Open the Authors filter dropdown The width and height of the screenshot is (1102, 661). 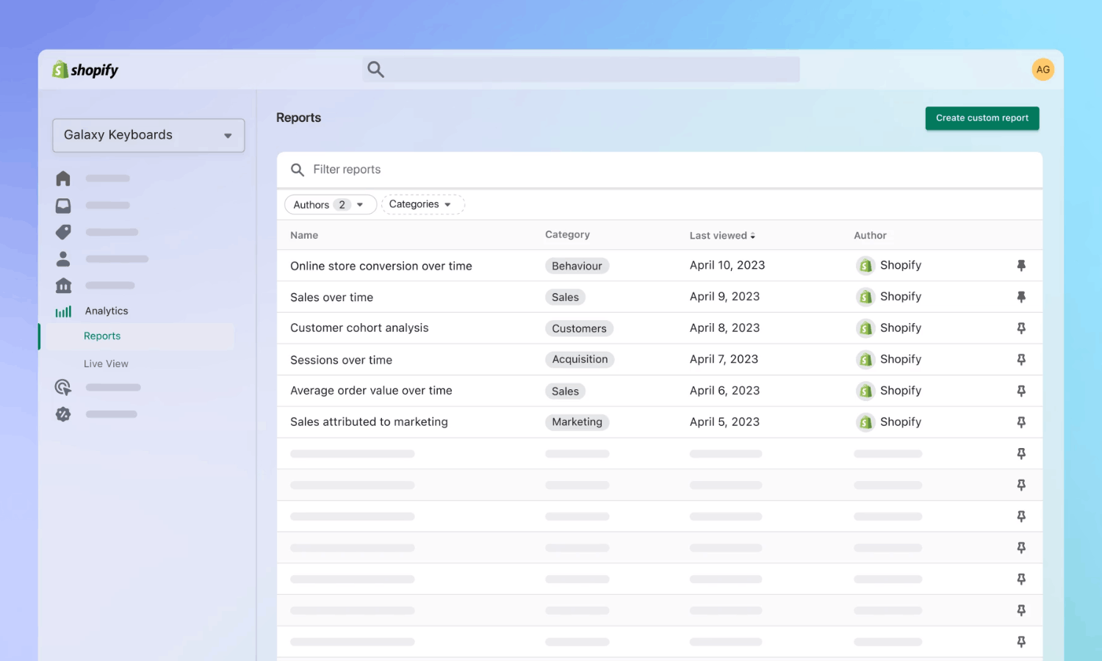331,205
